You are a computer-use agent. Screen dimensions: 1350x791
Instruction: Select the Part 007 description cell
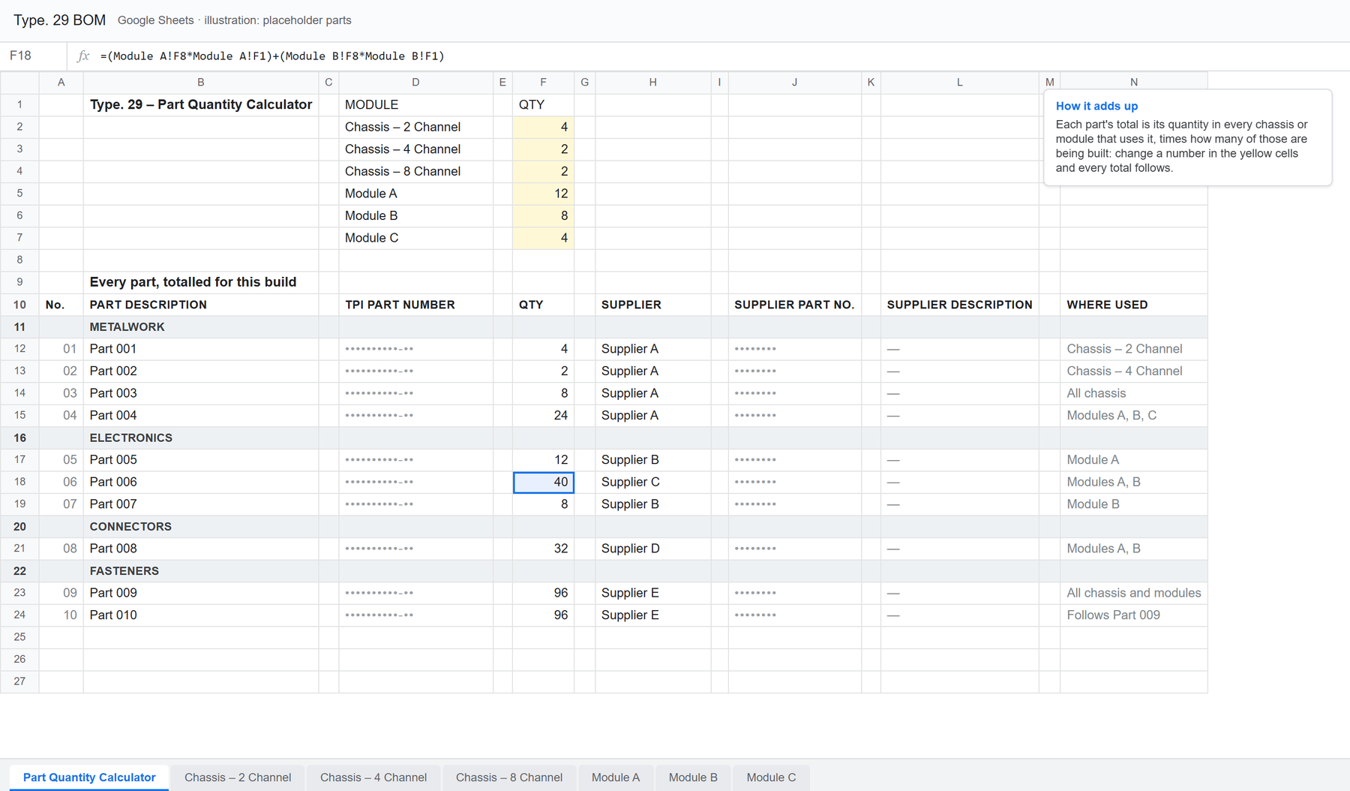[200, 504]
